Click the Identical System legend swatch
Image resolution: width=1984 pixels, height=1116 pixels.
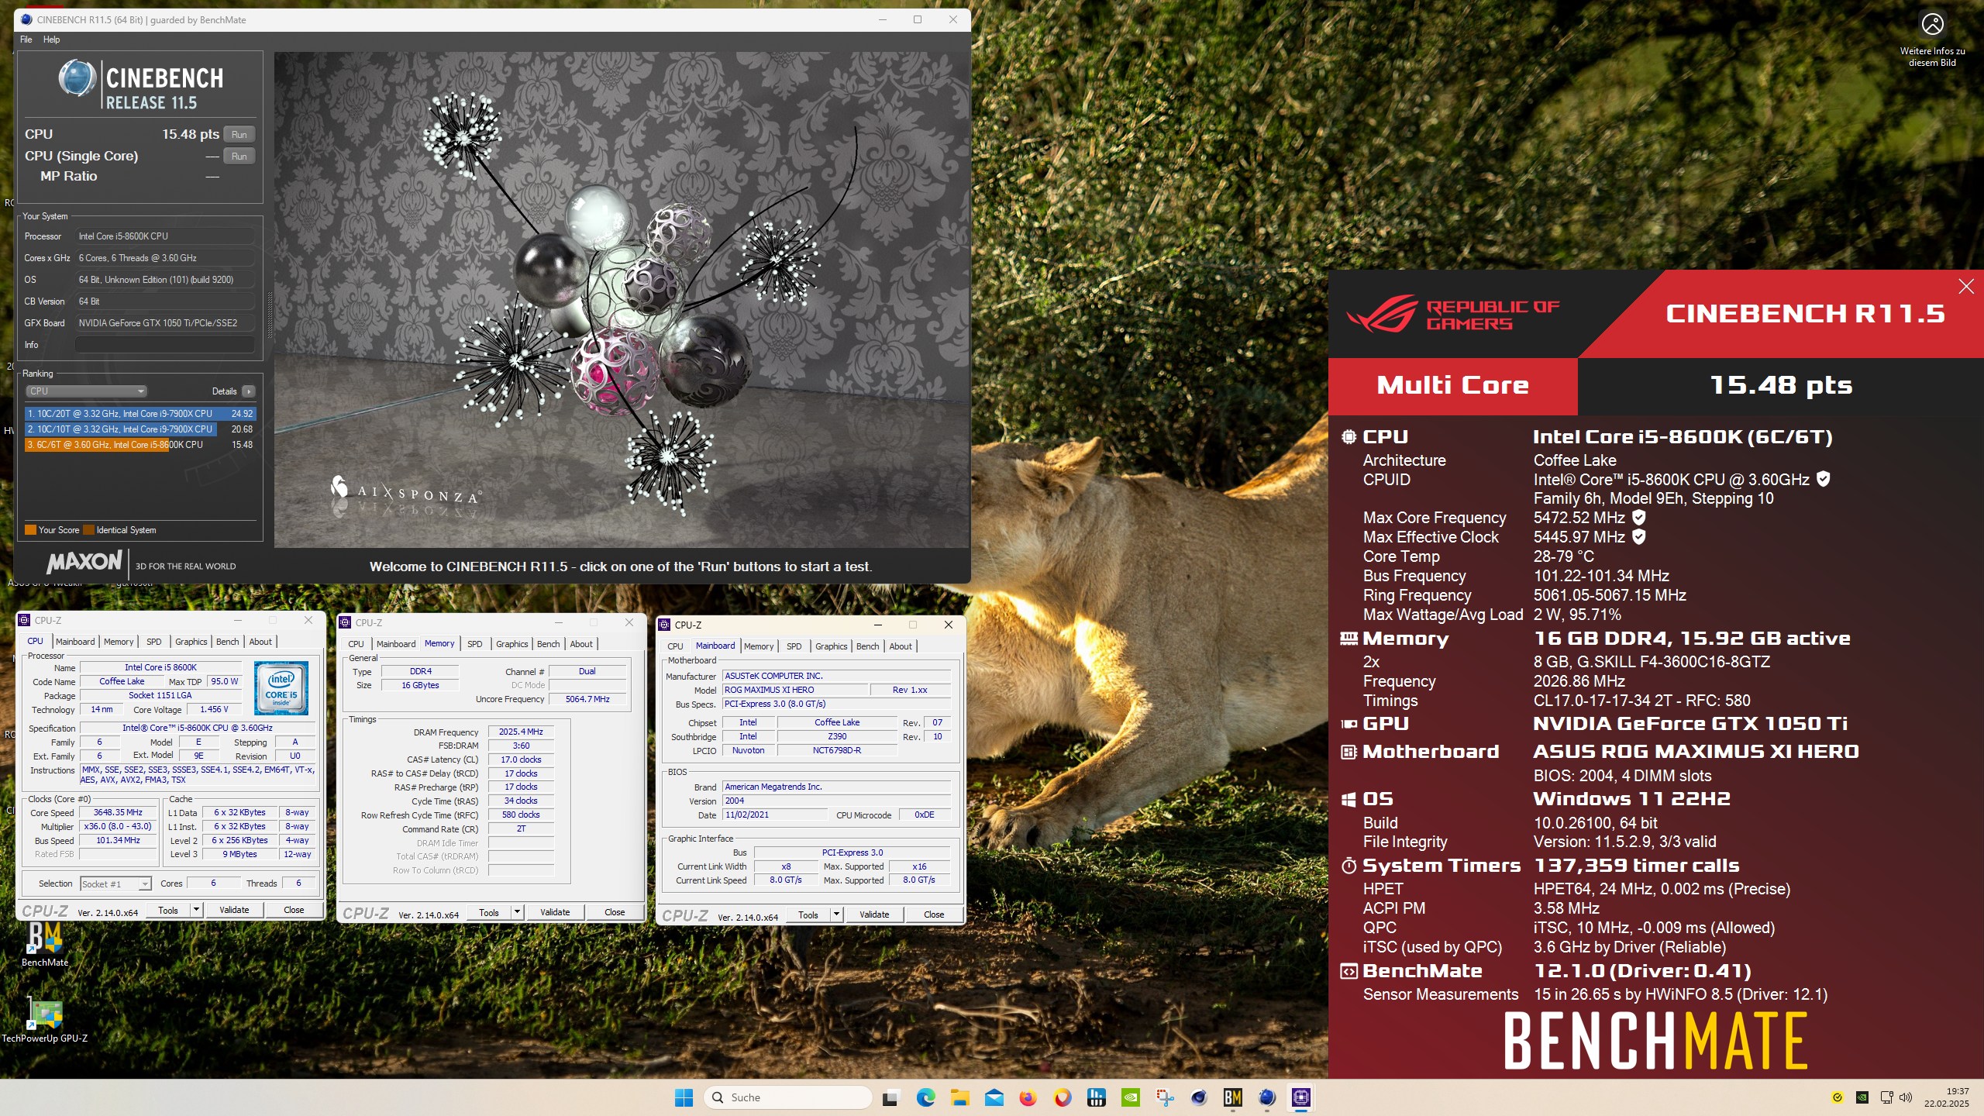(89, 530)
